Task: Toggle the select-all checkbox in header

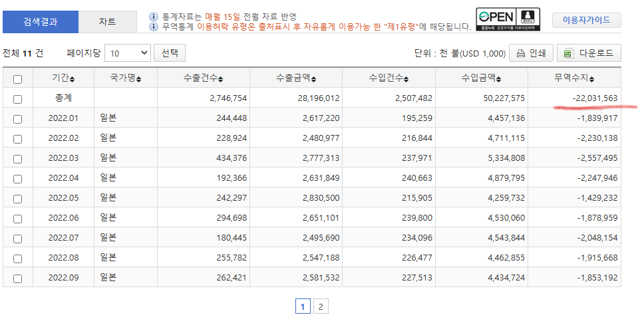Action: tap(18, 79)
